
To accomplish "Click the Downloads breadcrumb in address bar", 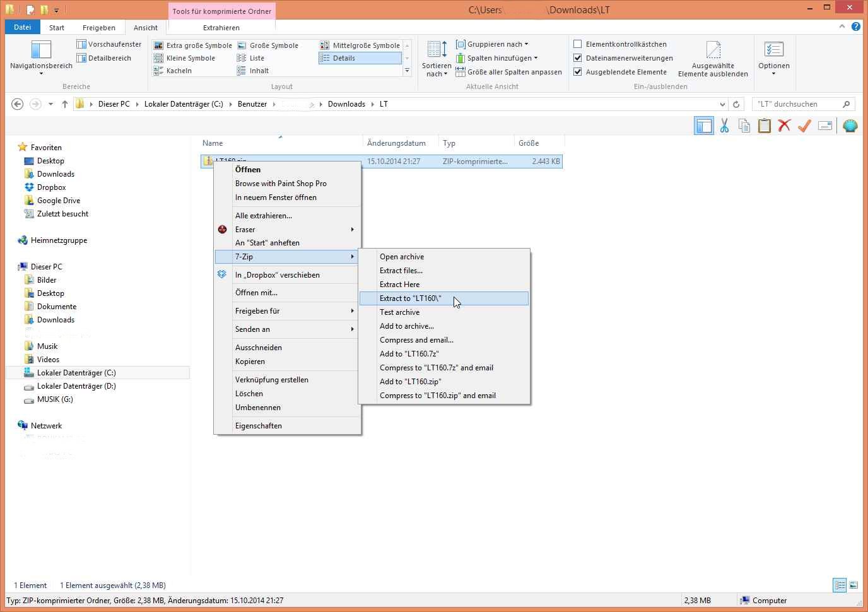I will (x=346, y=104).
